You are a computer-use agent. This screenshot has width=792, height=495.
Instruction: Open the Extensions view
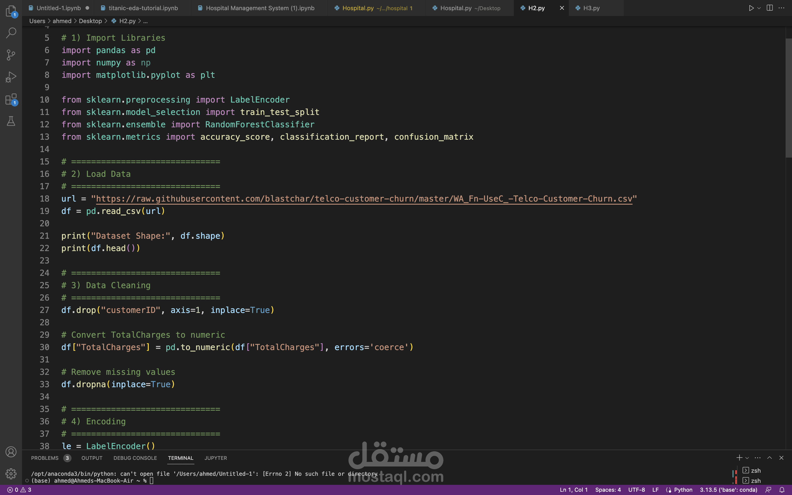[11, 99]
